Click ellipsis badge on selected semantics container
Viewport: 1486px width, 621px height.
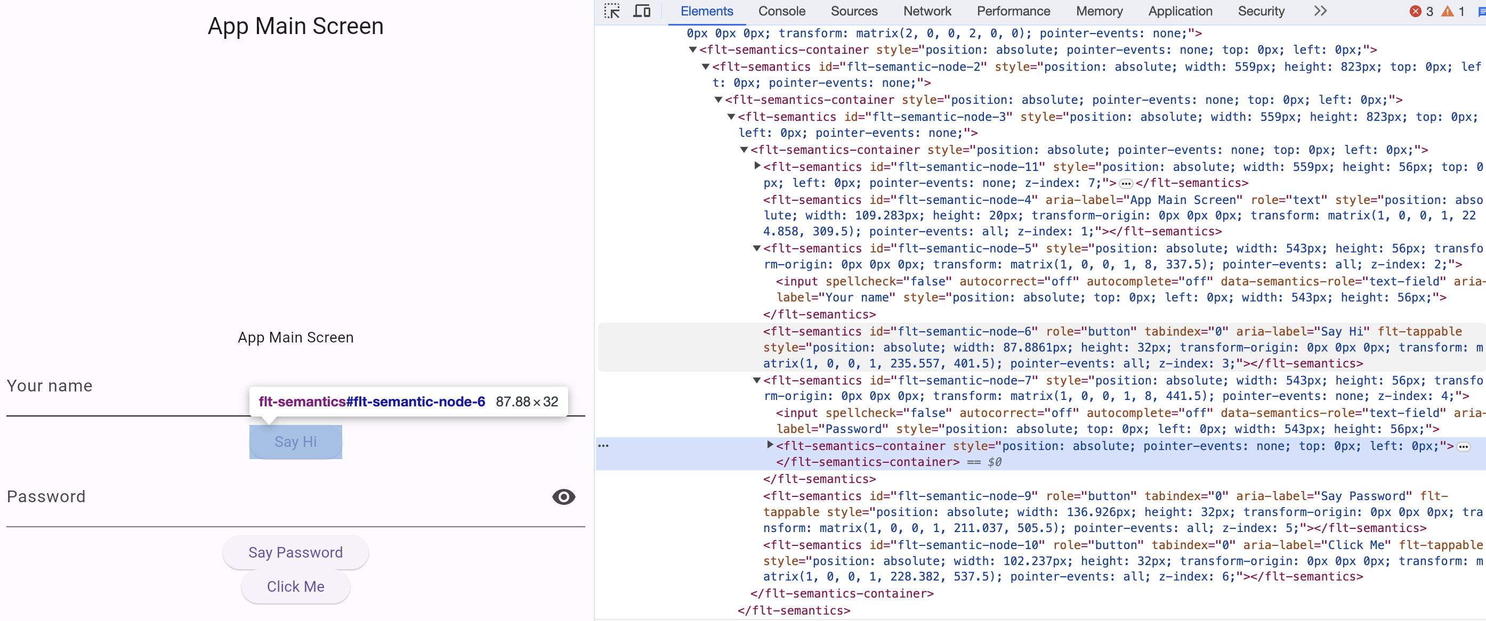(1464, 447)
